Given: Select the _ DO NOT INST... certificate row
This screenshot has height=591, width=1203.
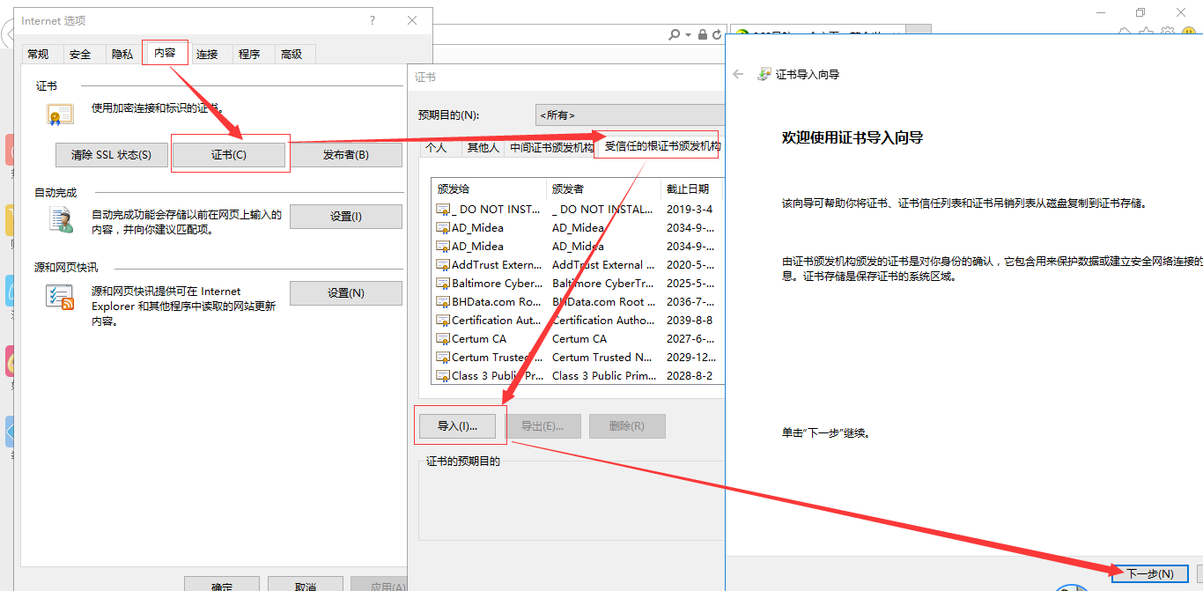Looking at the screenshot, I should click(578, 210).
